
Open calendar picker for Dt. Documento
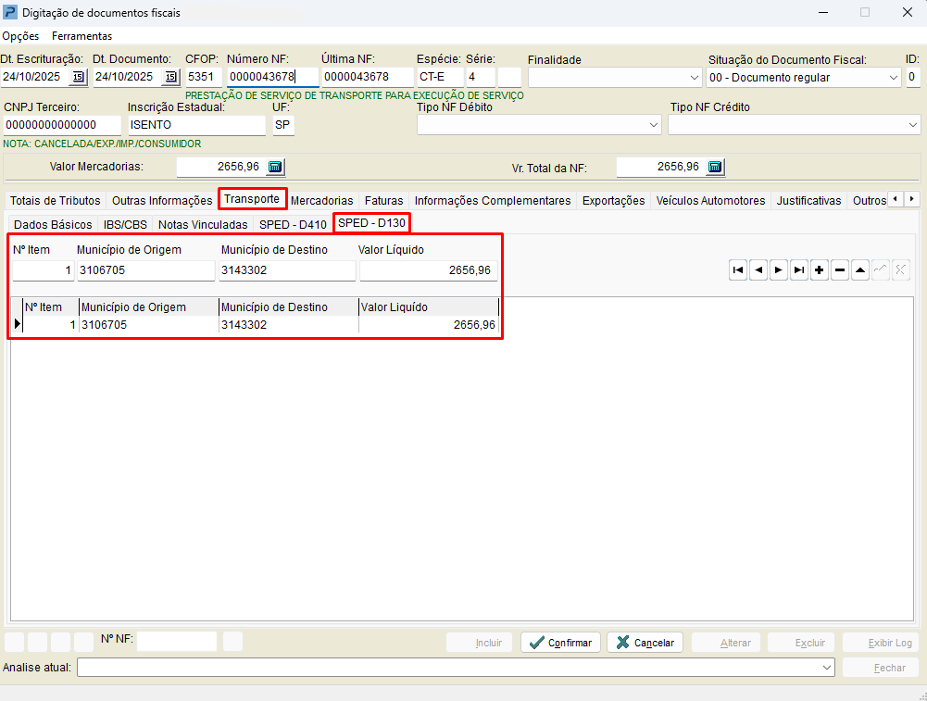click(x=170, y=77)
